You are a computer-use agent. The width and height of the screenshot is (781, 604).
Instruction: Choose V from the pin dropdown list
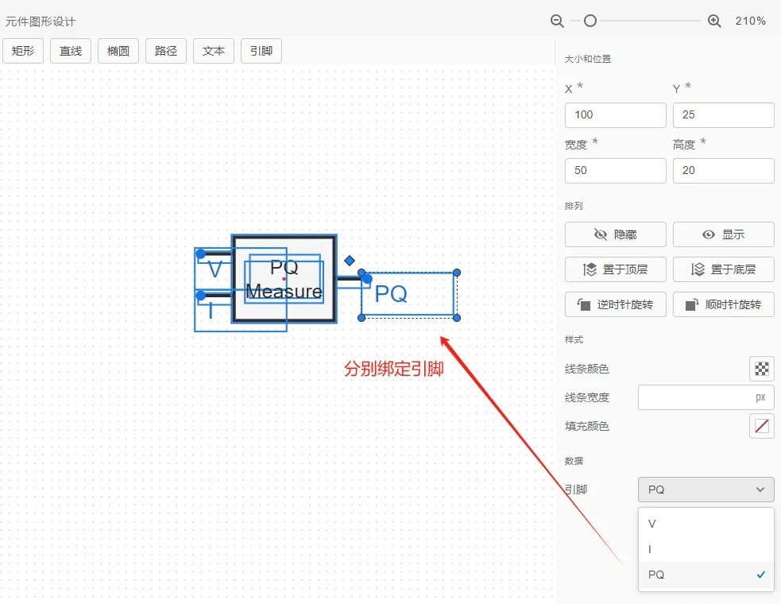[704, 524]
